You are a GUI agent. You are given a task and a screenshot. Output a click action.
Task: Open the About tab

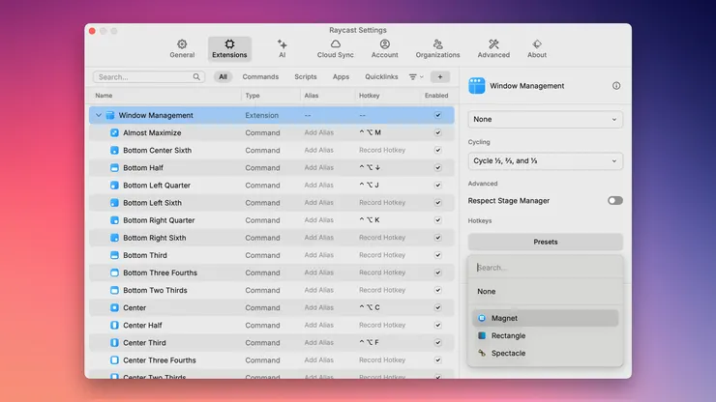click(537, 48)
